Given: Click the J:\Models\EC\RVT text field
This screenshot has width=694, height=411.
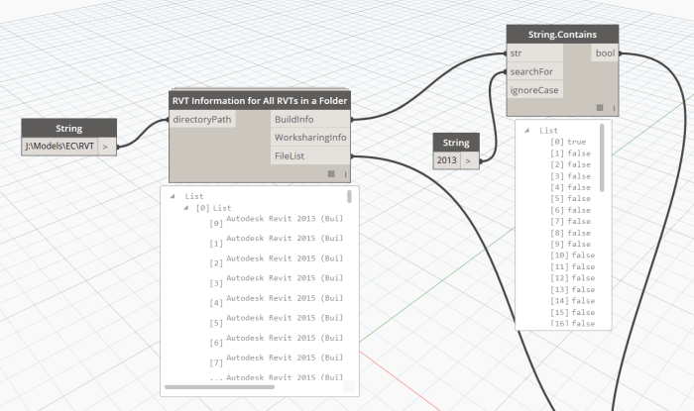Looking at the screenshot, I should pyautogui.click(x=59, y=147).
